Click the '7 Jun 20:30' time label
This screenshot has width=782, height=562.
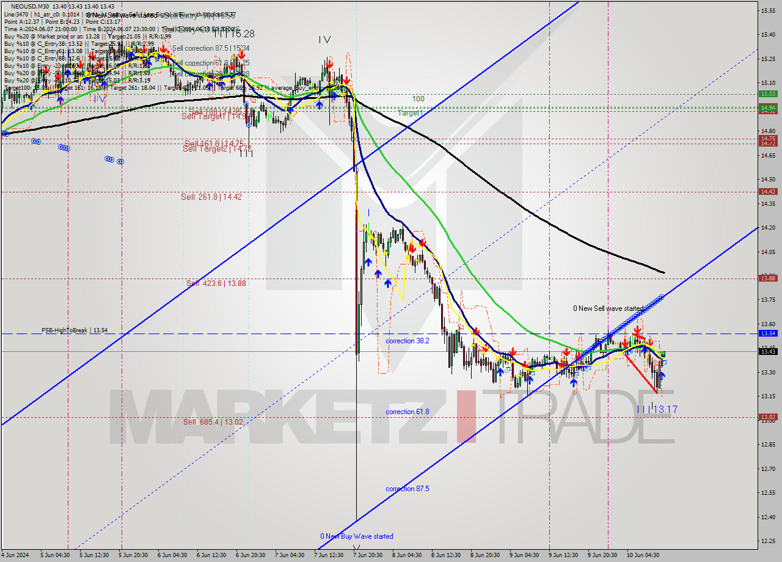[x=367, y=555]
